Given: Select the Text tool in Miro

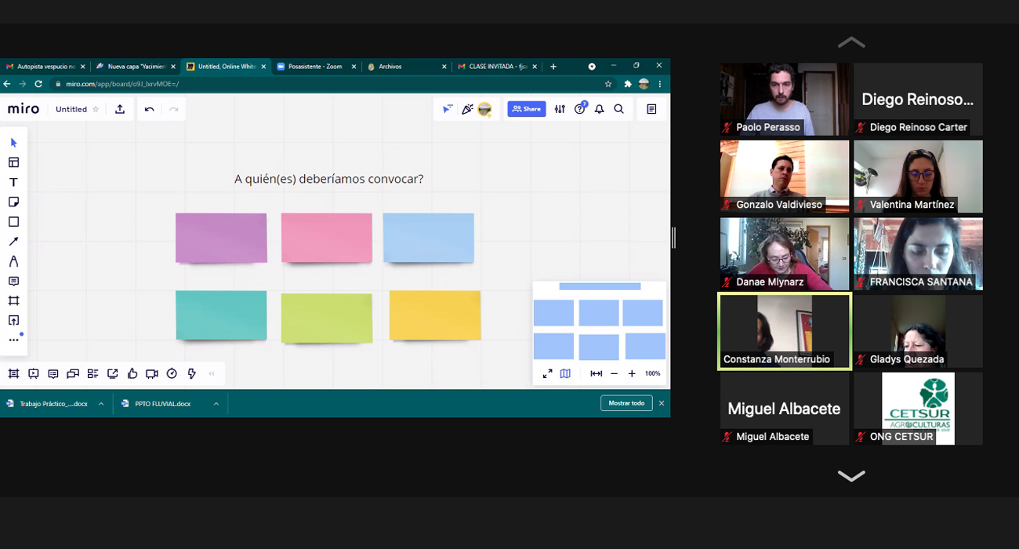Looking at the screenshot, I should tap(13, 182).
